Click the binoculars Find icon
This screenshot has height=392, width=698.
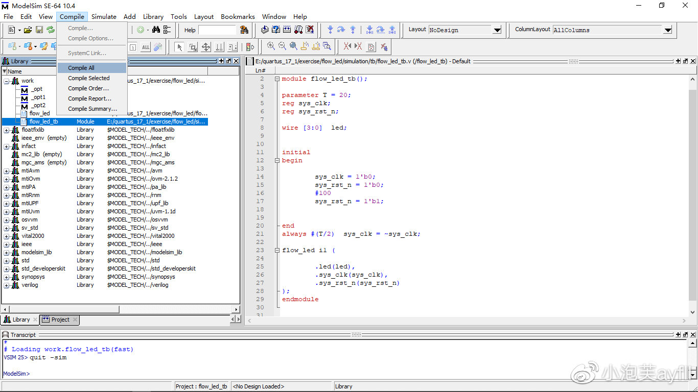pyautogui.click(x=156, y=30)
